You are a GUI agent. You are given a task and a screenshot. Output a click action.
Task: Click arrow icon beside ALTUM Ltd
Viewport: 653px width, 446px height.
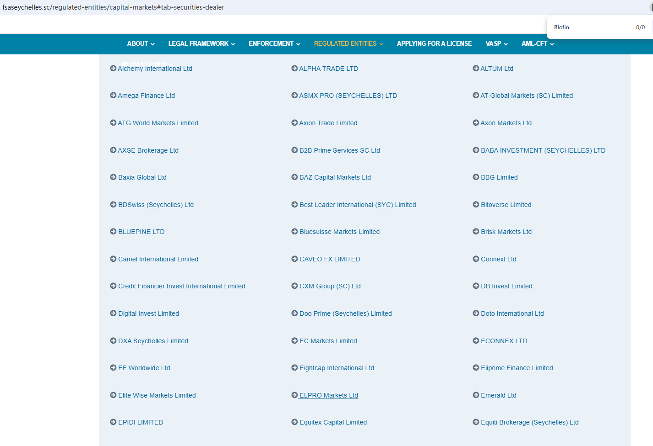coord(476,68)
